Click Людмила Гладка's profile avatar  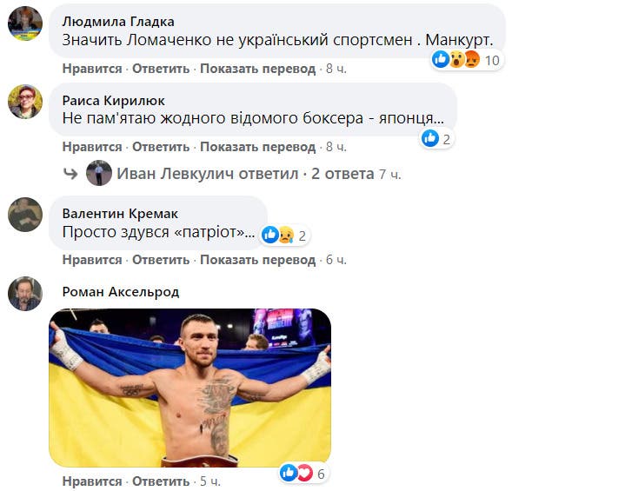point(25,23)
